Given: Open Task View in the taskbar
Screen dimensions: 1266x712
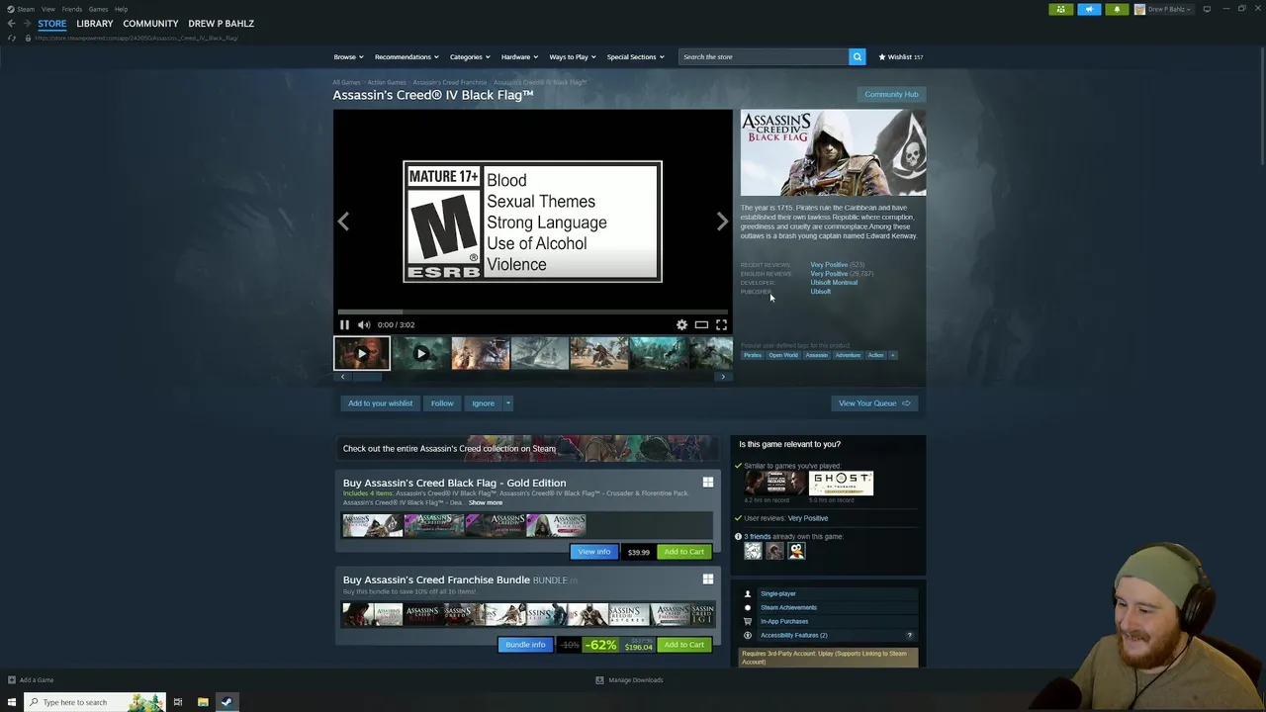Looking at the screenshot, I should (178, 702).
